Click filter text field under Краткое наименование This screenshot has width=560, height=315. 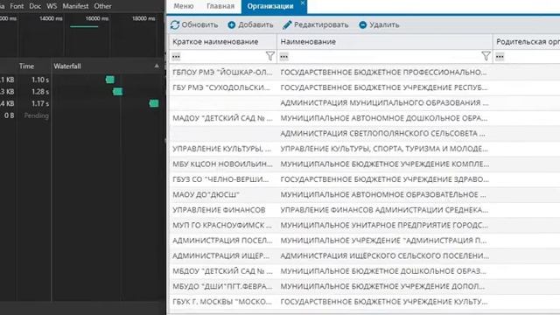223,56
